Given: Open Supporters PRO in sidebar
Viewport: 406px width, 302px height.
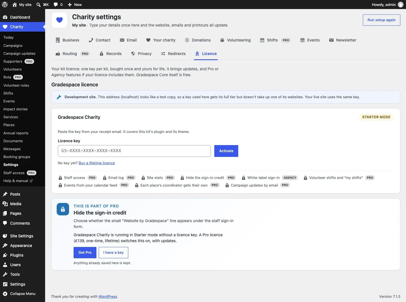Looking at the screenshot, I should (x=19, y=61).
